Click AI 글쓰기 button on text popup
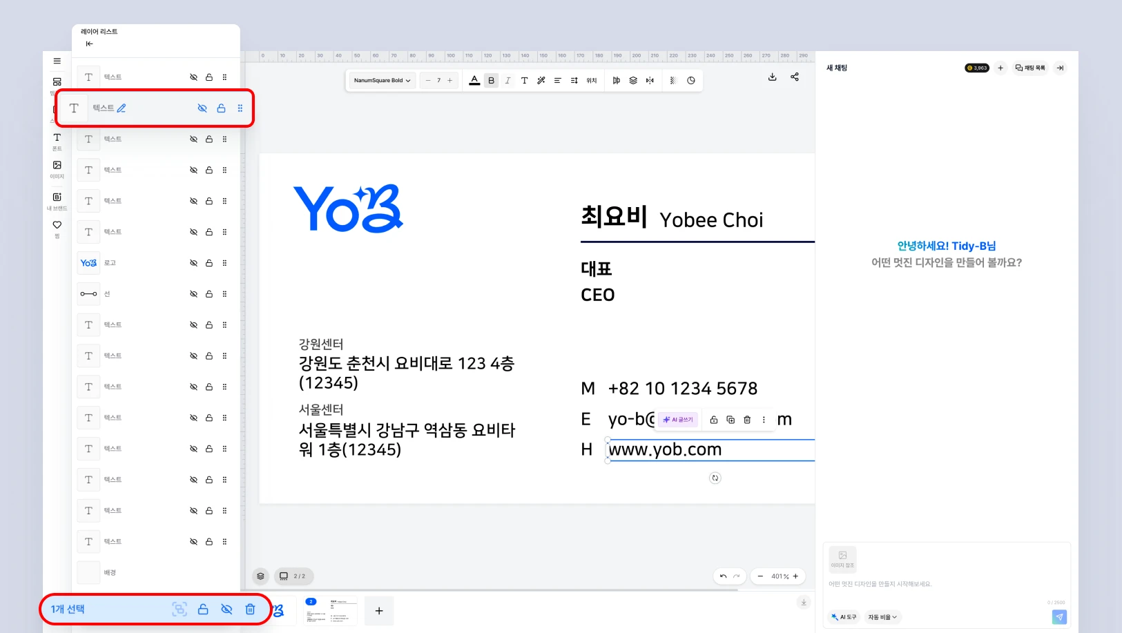The width and height of the screenshot is (1122, 633). [678, 420]
